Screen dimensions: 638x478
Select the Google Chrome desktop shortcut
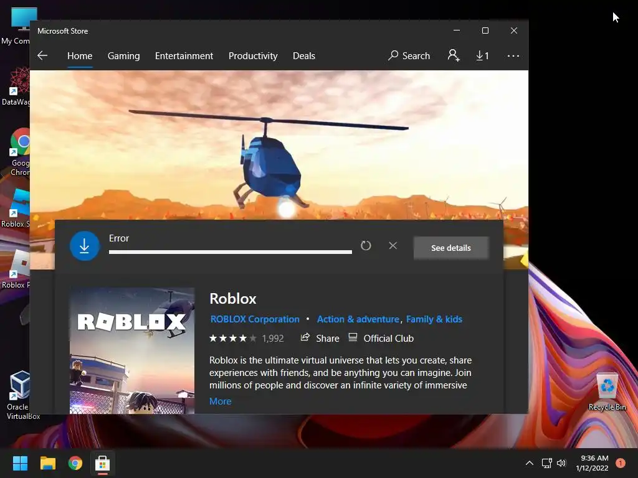coord(20,152)
